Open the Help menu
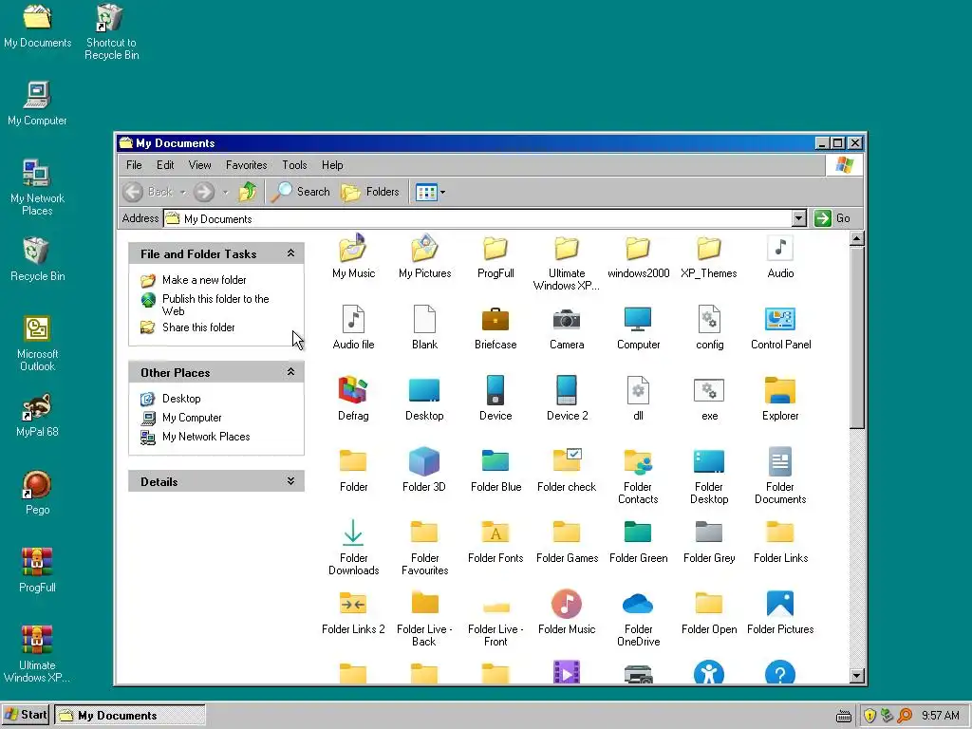The height and width of the screenshot is (729, 972). (332, 165)
